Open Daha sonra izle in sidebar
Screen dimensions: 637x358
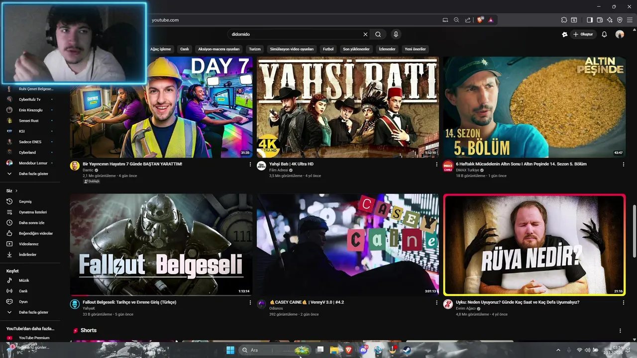tap(31, 223)
